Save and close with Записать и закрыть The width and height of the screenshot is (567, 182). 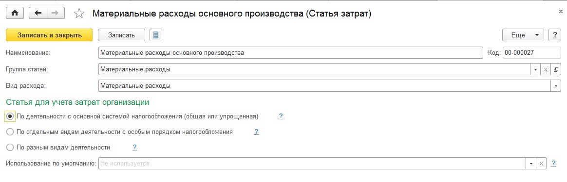[x=50, y=35]
